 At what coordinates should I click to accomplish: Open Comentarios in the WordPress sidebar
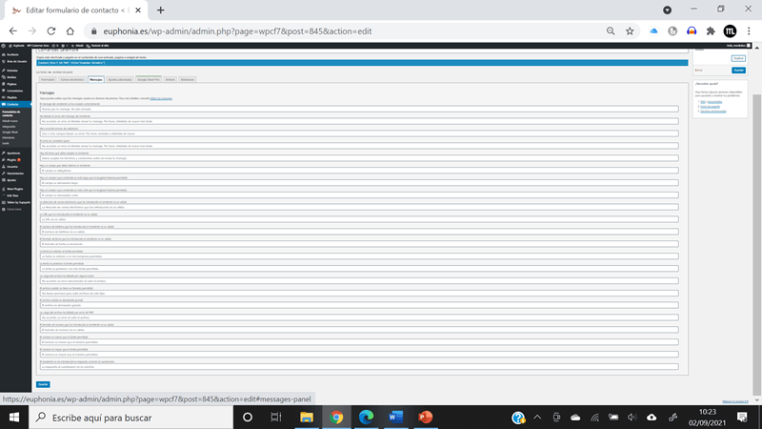click(14, 91)
